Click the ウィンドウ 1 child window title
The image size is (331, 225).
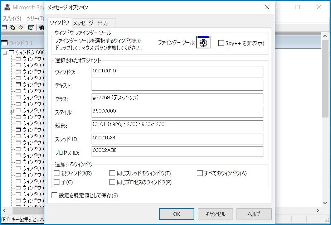click(21, 43)
